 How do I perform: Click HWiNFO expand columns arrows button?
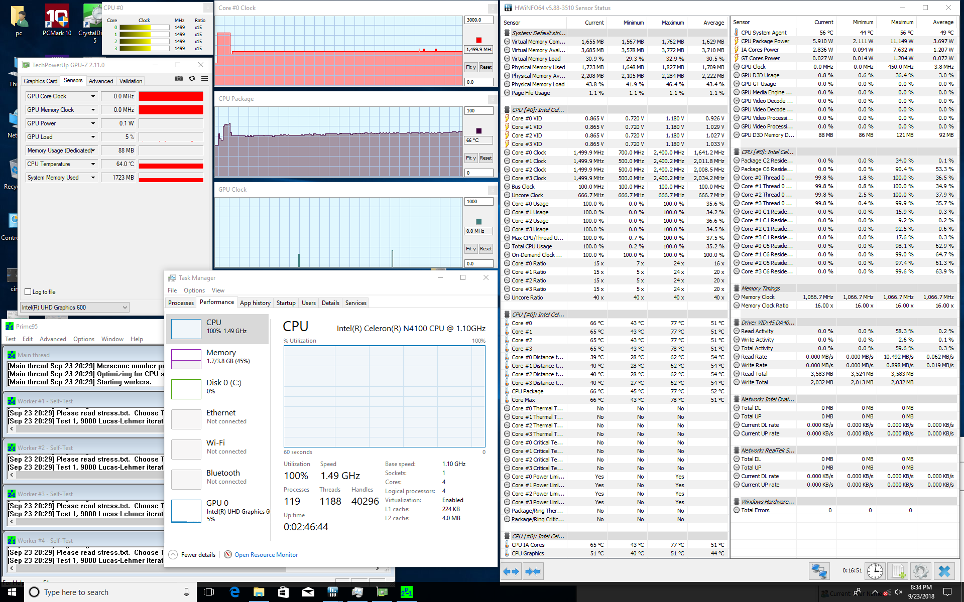511,571
